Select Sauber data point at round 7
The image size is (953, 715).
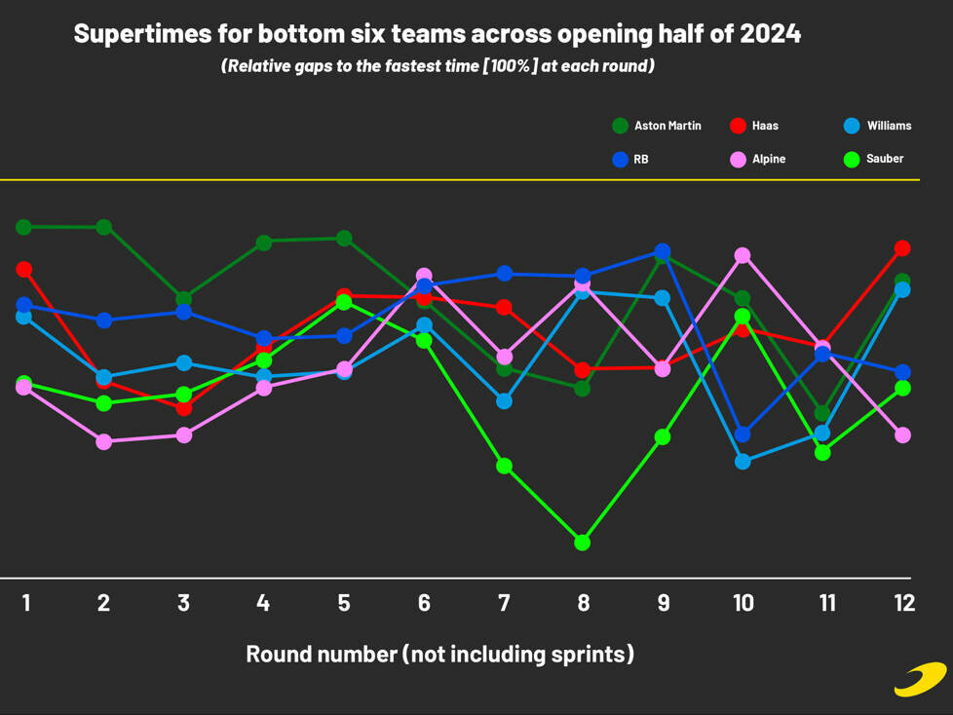pos(504,466)
